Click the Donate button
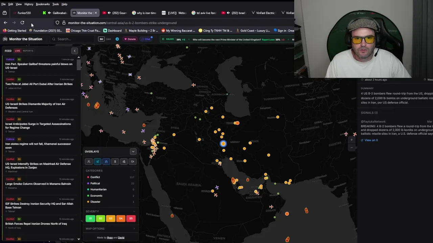 130,39
